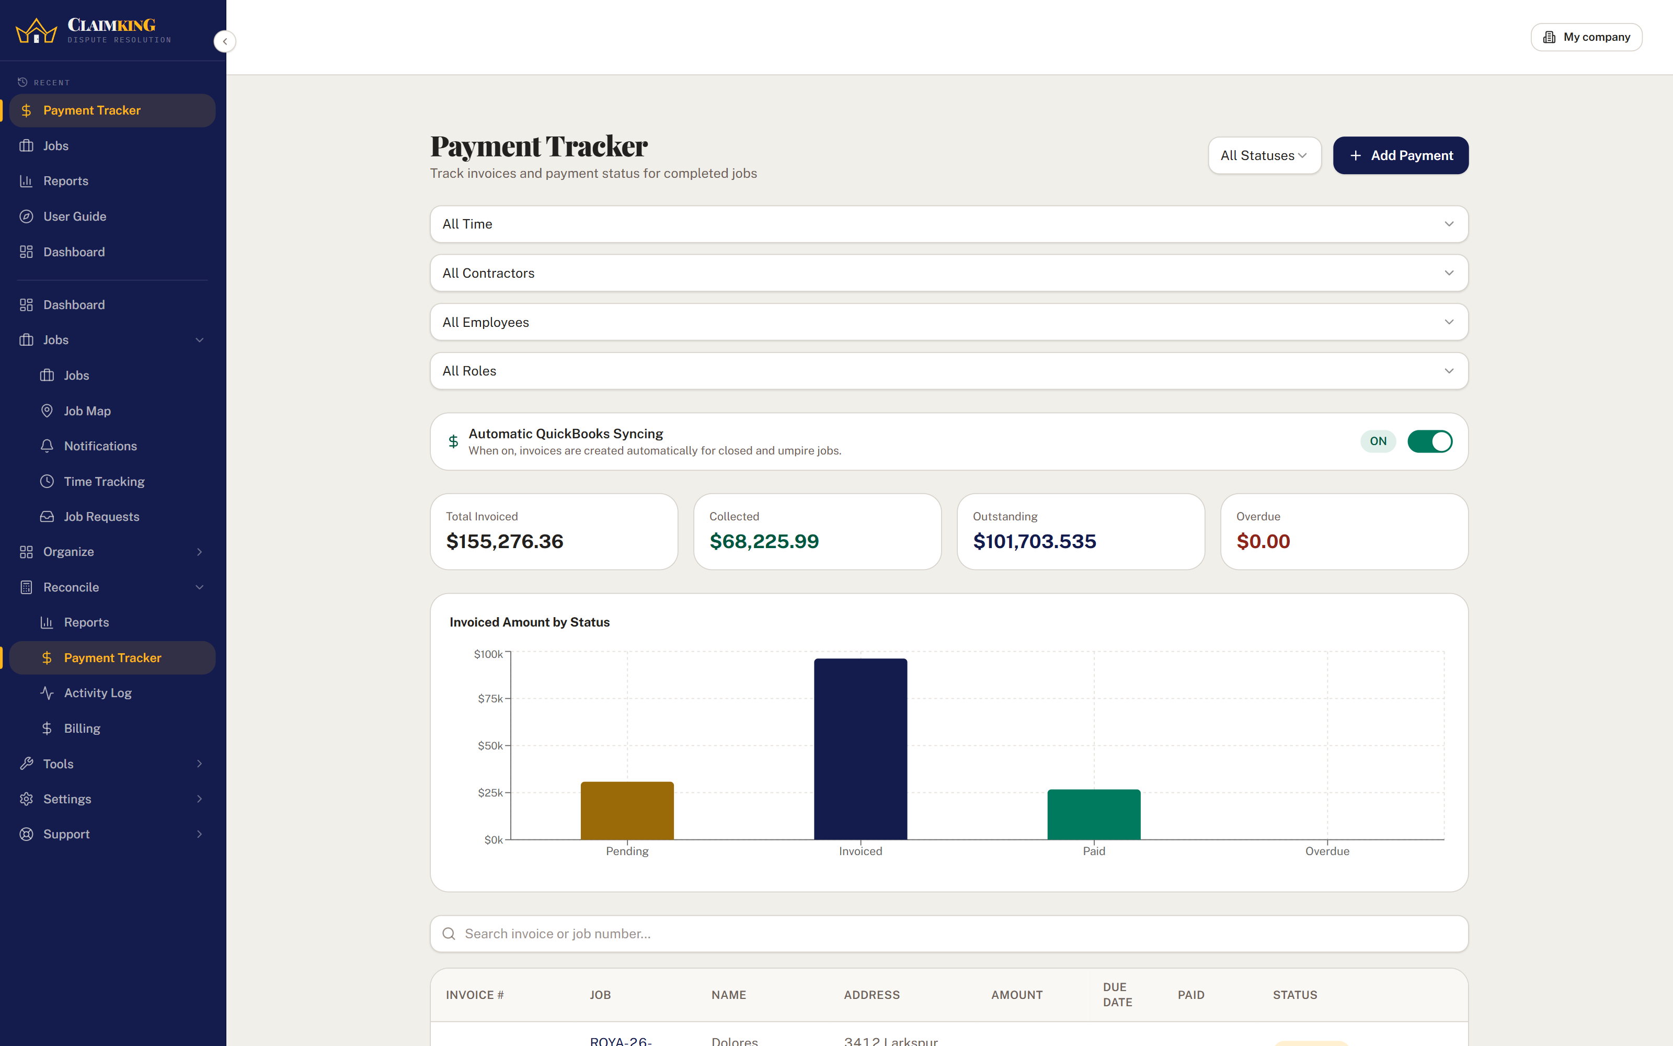This screenshot has width=1673, height=1046.
Task: Click the Total Invoiced amount $155,276.36
Action: point(505,542)
